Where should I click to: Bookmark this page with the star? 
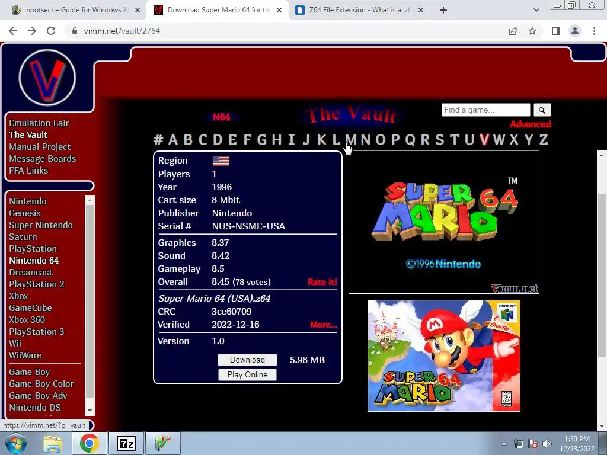click(x=532, y=31)
